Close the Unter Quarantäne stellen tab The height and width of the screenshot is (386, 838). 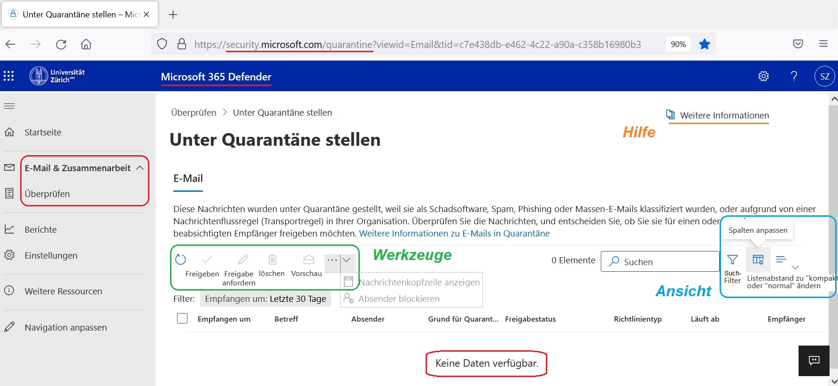tap(146, 15)
